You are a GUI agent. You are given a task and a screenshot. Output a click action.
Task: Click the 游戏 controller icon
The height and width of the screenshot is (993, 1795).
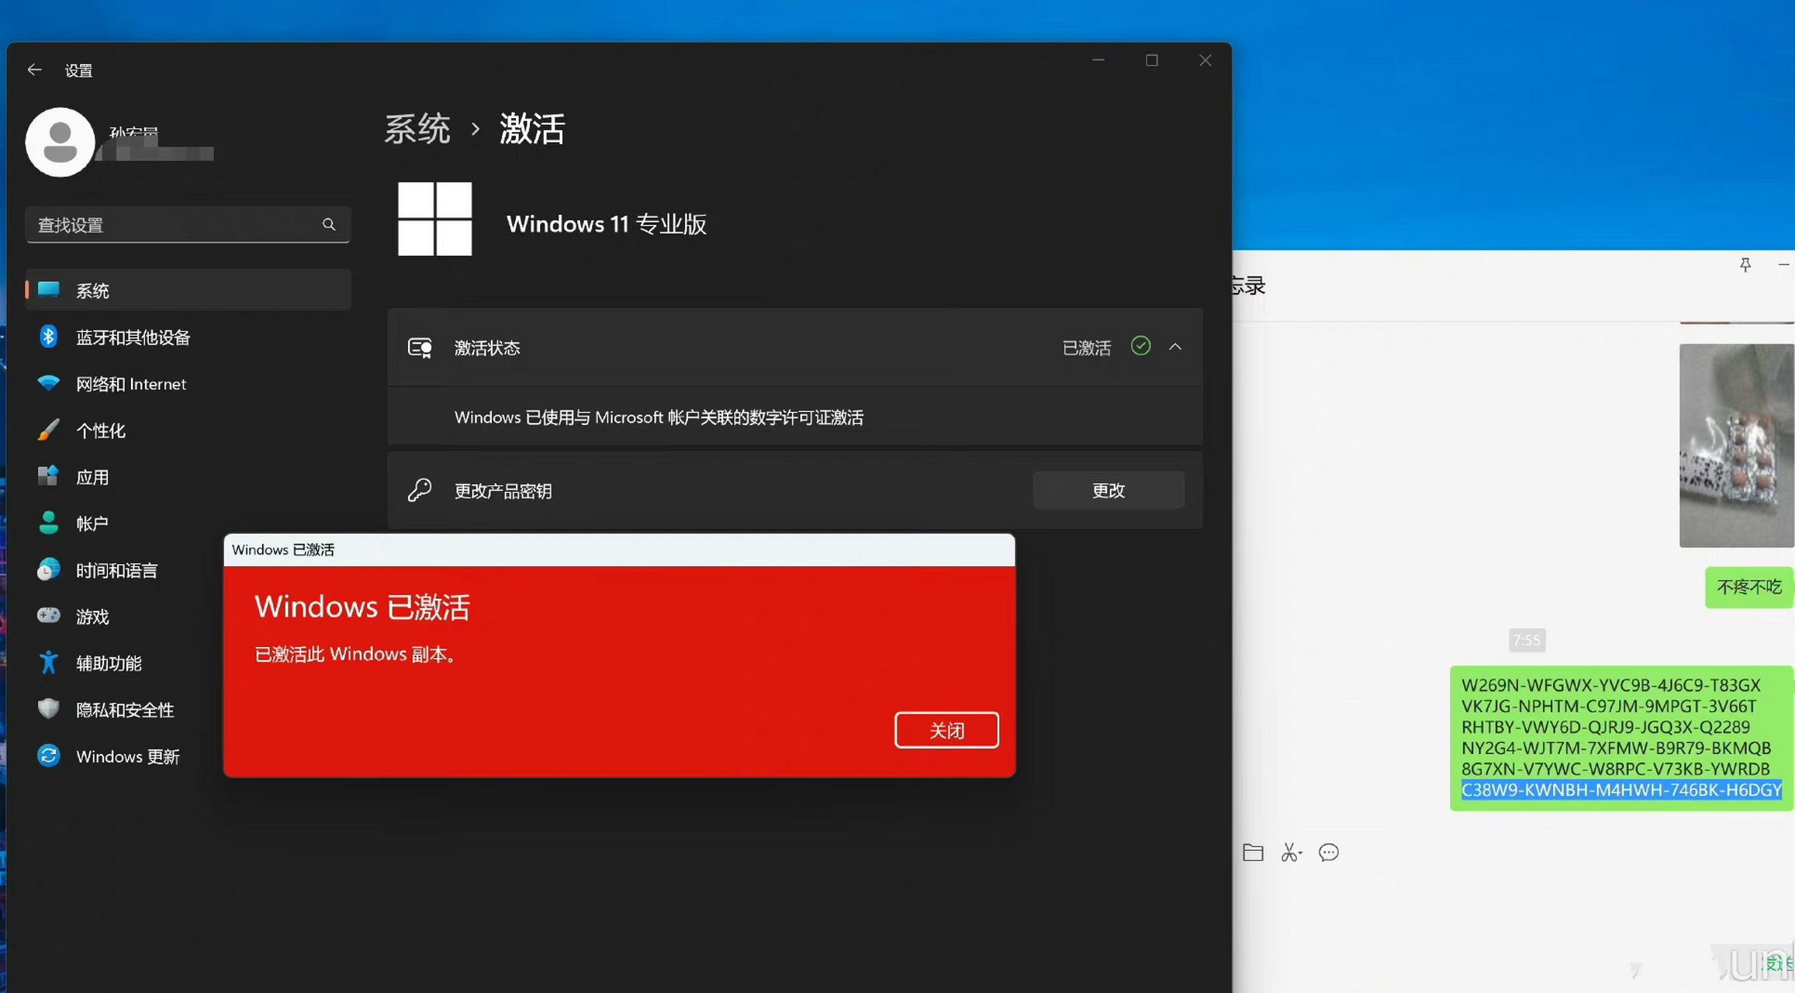[48, 615]
